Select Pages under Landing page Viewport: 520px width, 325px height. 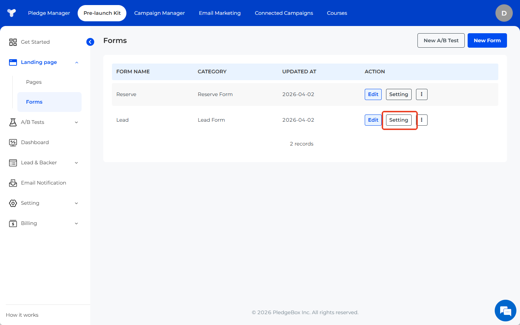click(34, 82)
